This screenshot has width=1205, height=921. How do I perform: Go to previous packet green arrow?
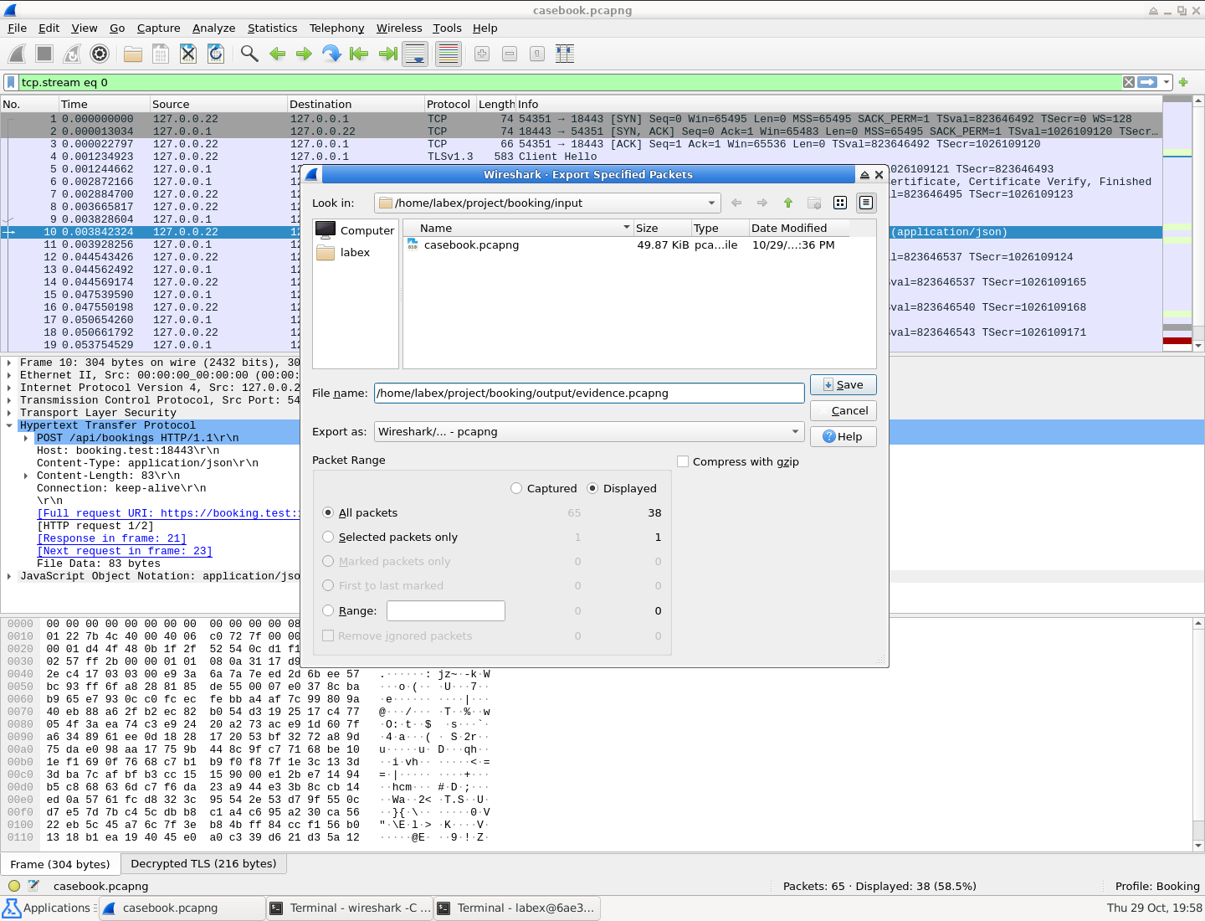[x=277, y=54]
